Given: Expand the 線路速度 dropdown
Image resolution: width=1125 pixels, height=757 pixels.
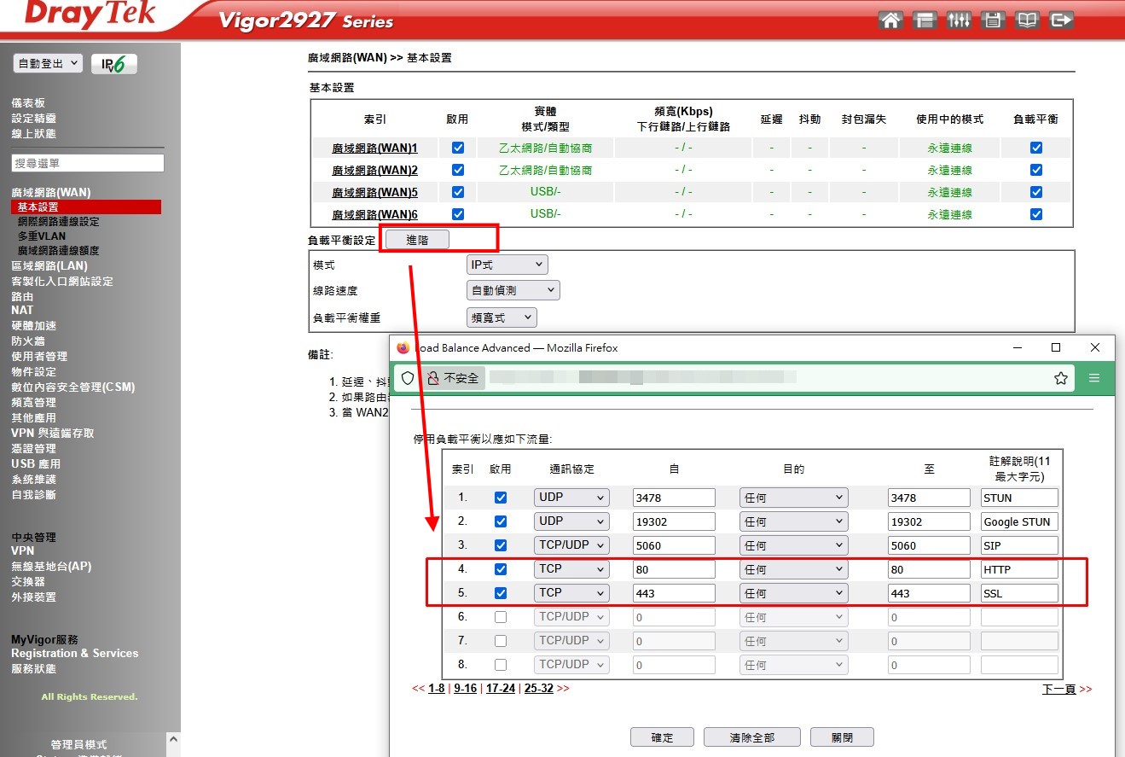Looking at the screenshot, I should [513, 291].
